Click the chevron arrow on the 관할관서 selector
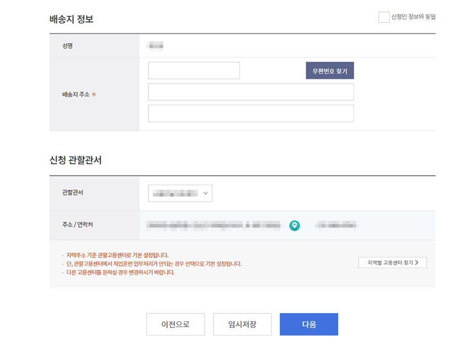 (x=205, y=193)
